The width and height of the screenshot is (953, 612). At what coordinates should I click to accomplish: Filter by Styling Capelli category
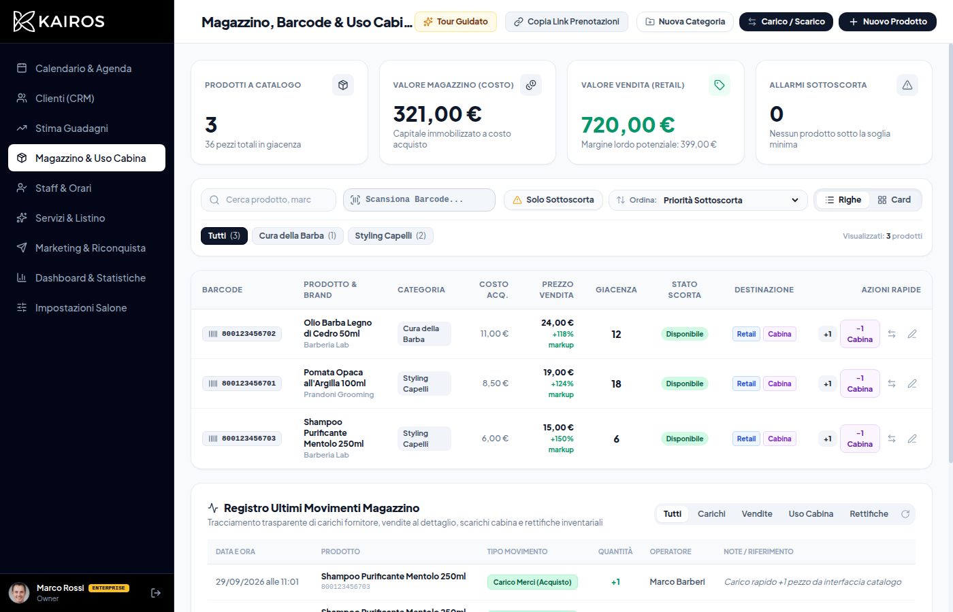[x=391, y=236]
